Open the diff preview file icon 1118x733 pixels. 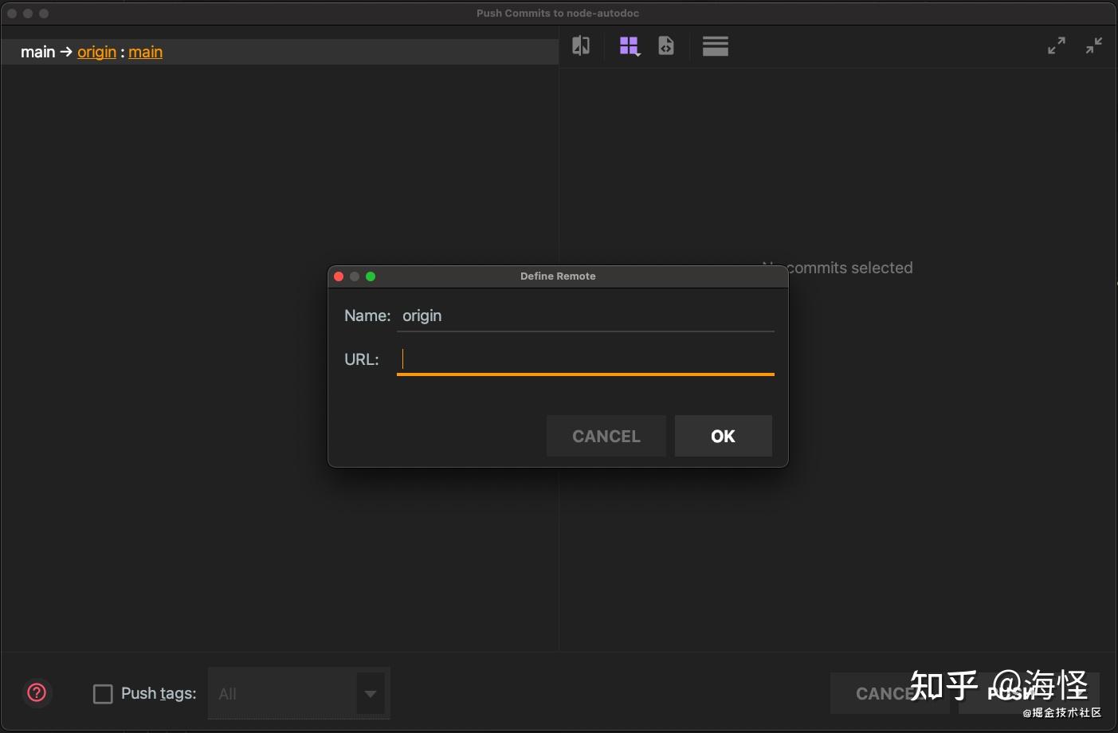coord(666,45)
